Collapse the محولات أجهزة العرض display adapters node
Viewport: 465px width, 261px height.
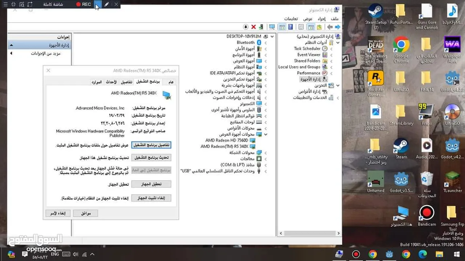(266, 134)
